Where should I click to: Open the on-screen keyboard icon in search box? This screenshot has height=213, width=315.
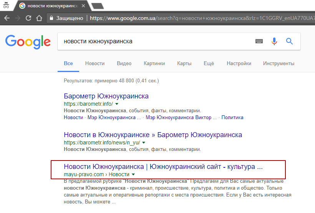259,41
